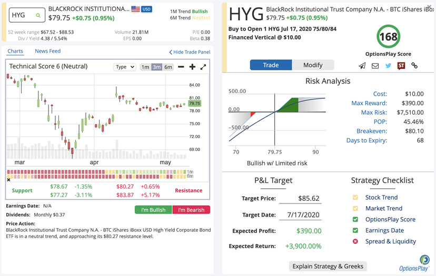
Task: Share to StockTwits ST icon
Action: [x=401, y=66]
